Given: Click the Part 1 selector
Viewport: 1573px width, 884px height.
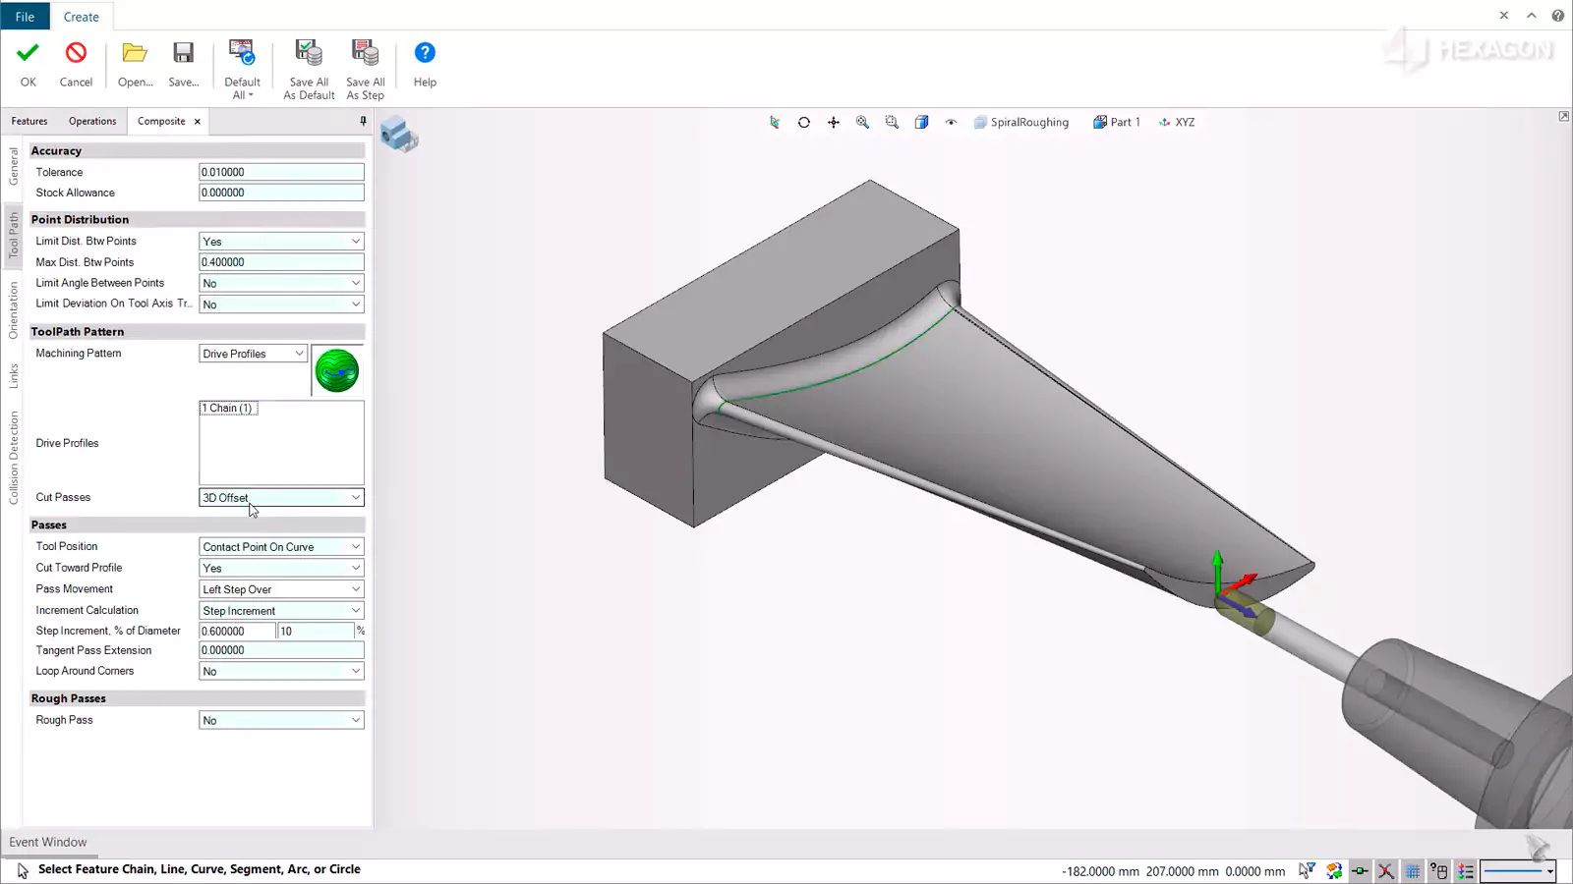Looking at the screenshot, I should 1117,123.
